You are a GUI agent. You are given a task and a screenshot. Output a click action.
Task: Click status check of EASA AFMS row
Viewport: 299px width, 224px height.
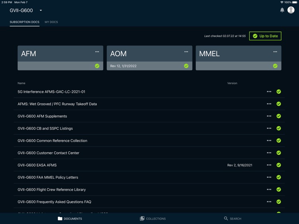click(279, 165)
